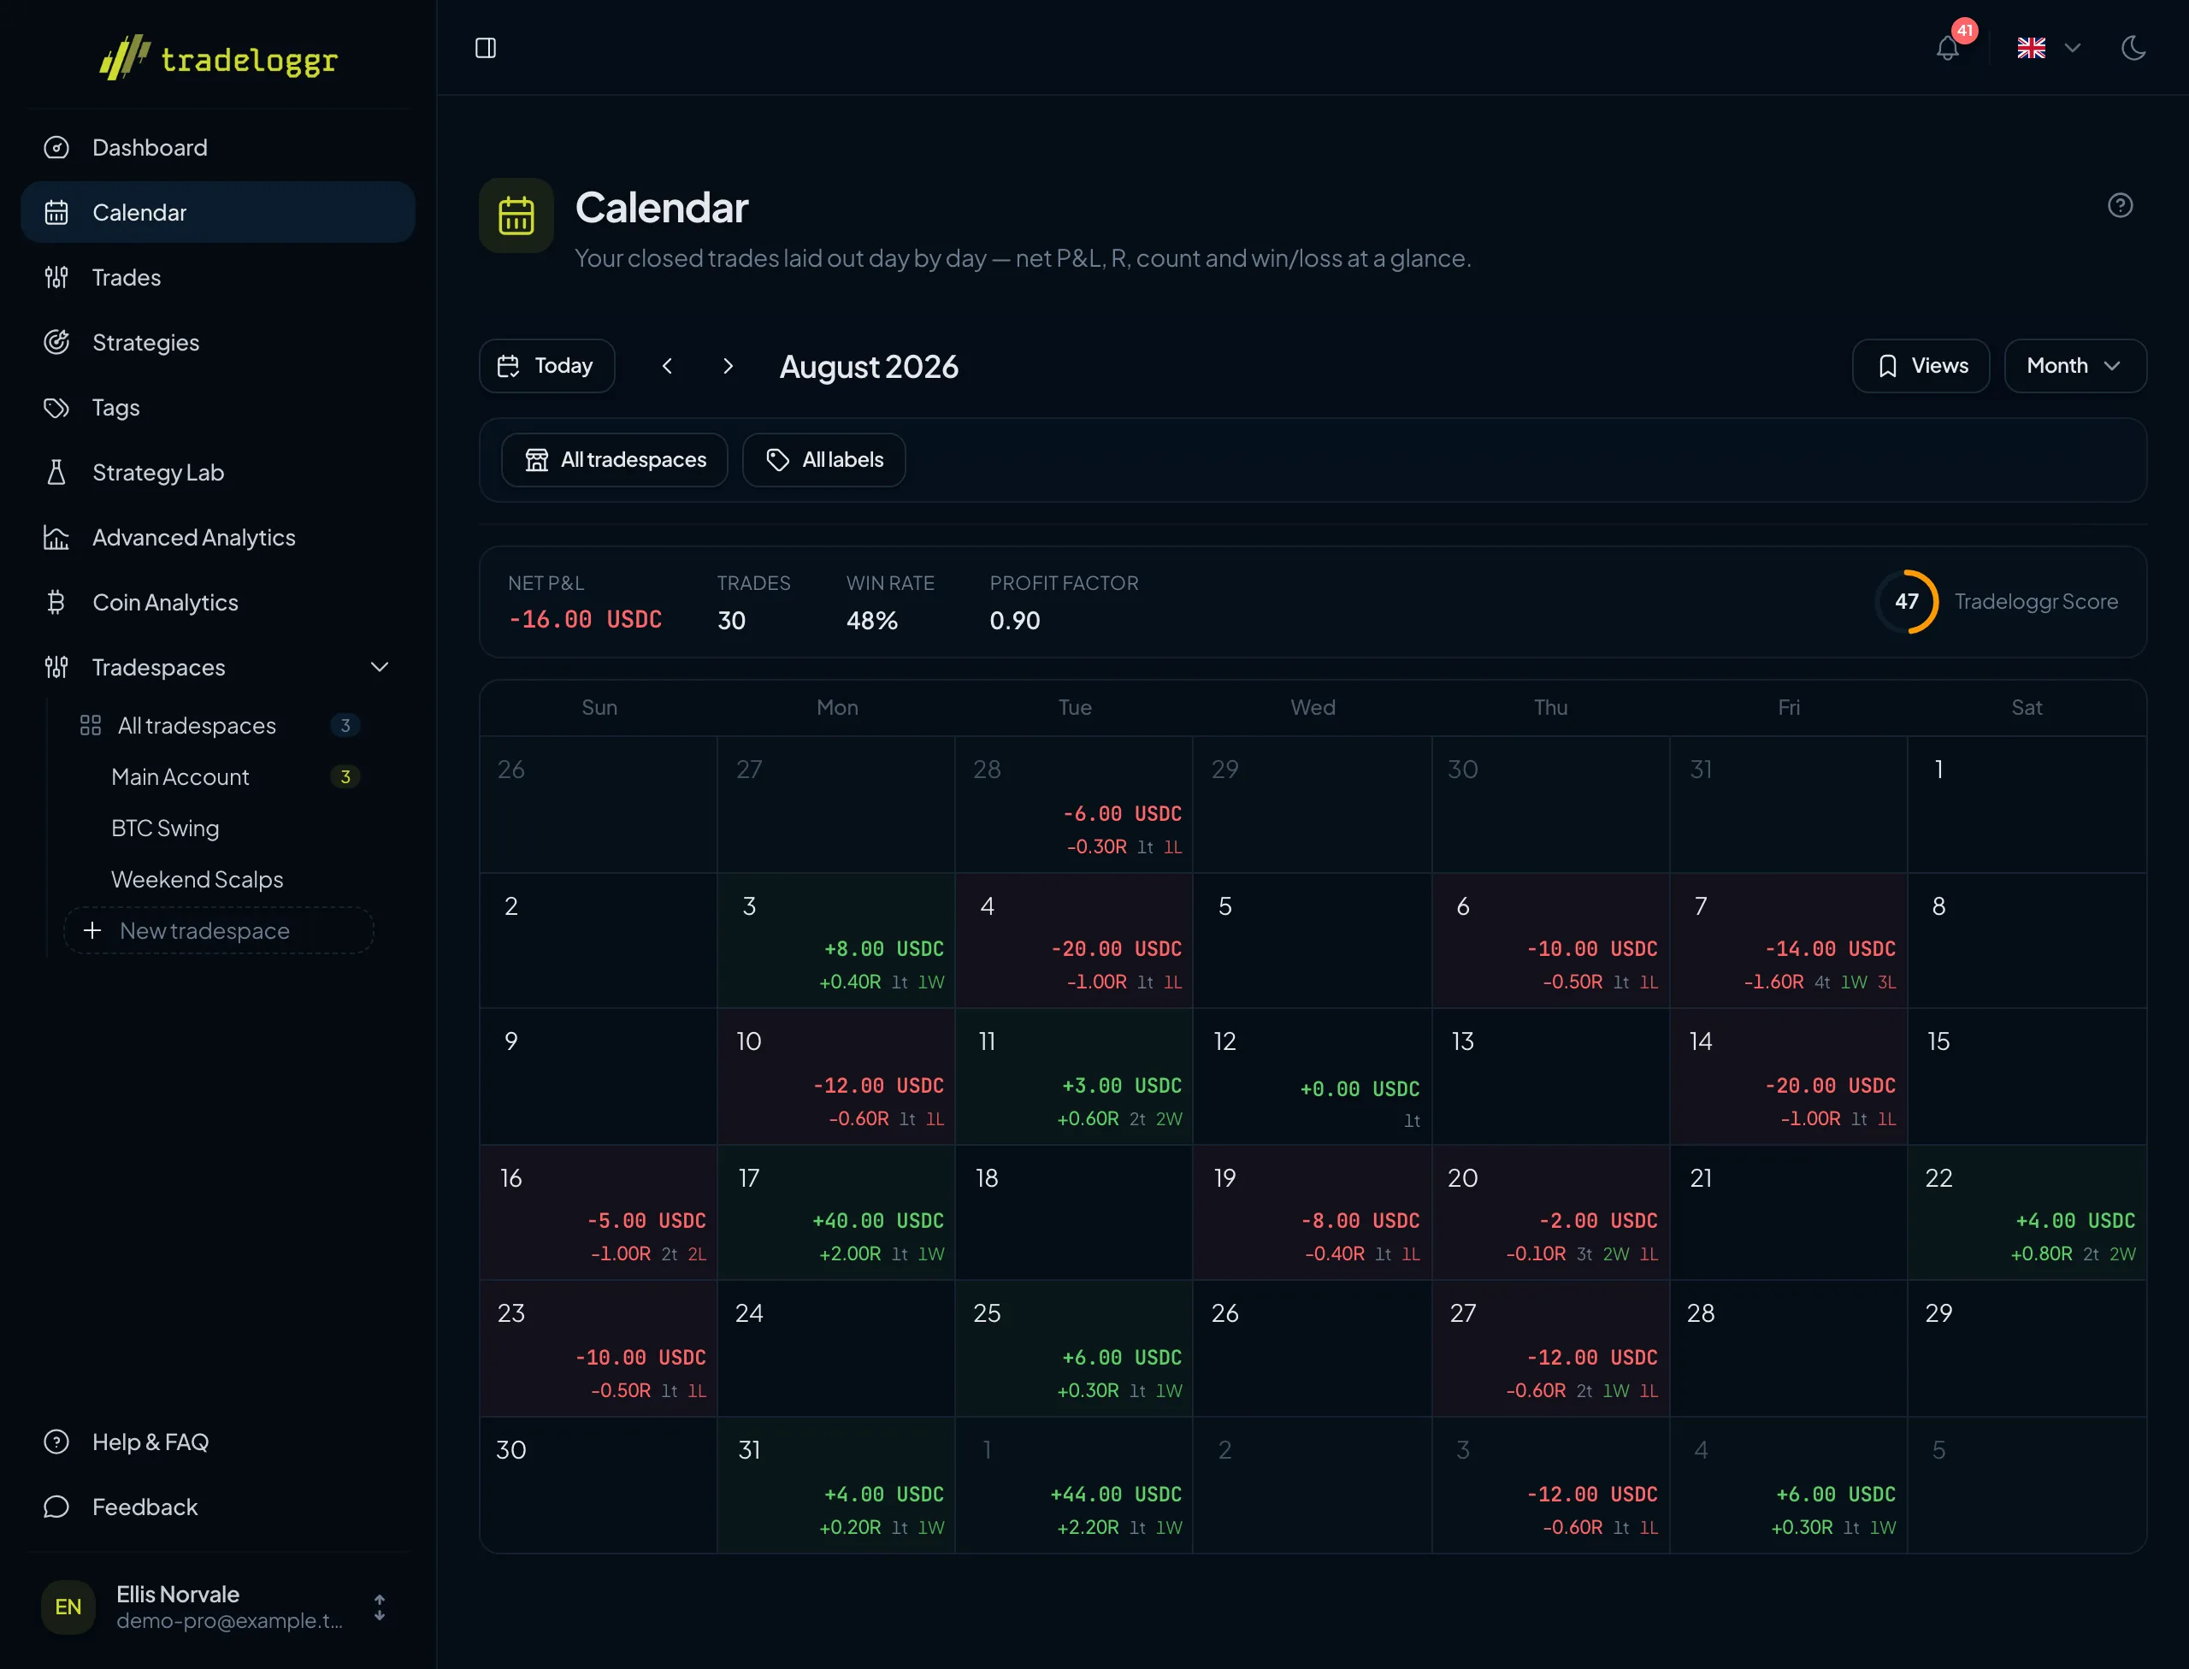Screen dimensions: 2189x1669
Task: Click the Calendar sidebar icon
Action: [x=56, y=211]
